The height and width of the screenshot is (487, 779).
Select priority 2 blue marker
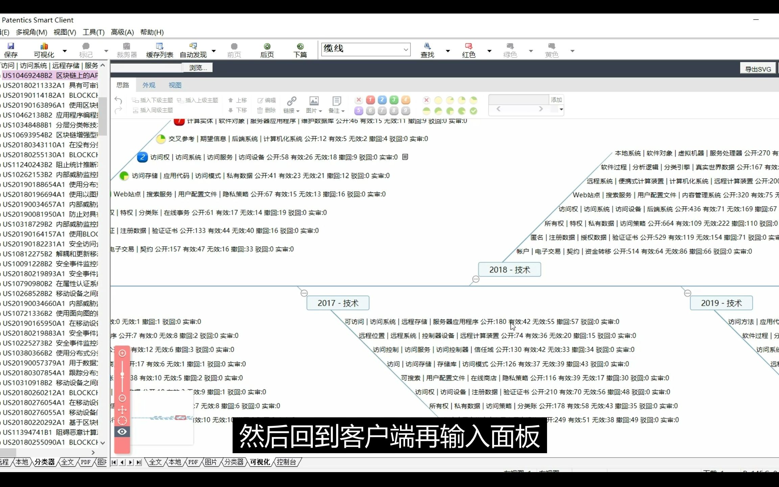click(x=382, y=100)
